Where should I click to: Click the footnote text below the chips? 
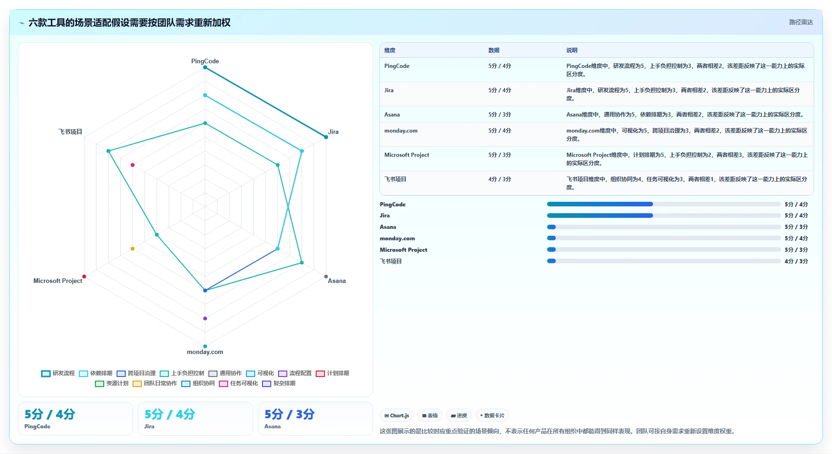558,431
